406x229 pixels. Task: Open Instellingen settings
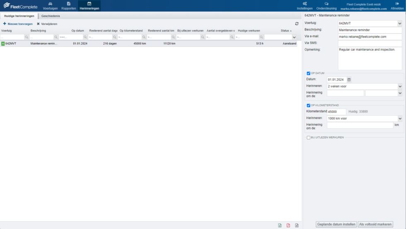[x=304, y=6]
